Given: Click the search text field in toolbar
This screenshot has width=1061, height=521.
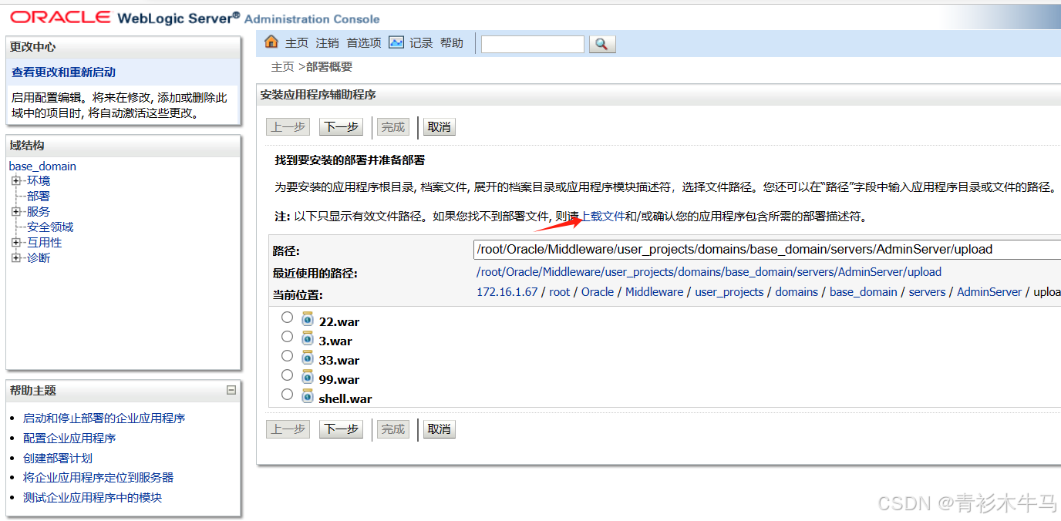Looking at the screenshot, I should pyautogui.click(x=533, y=44).
